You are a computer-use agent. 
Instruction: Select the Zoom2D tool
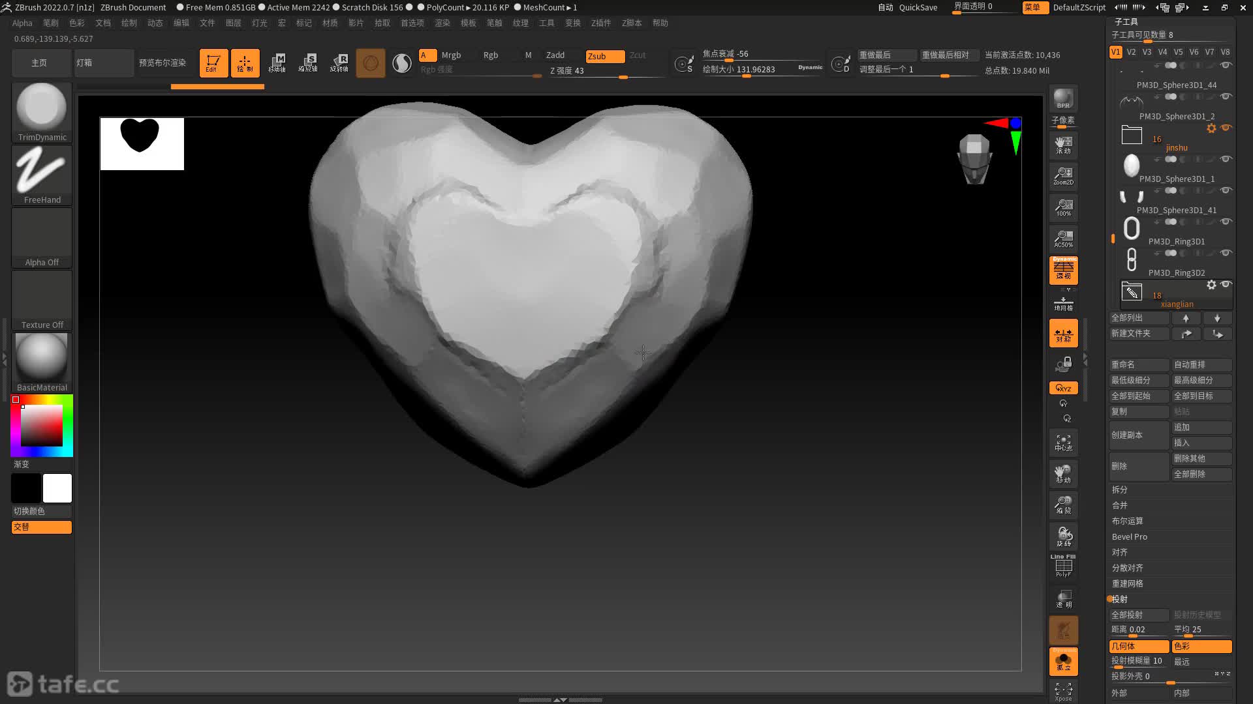coord(1063,176)
